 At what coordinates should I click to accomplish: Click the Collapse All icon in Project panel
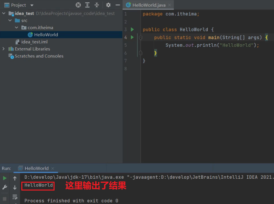point(97,5)
